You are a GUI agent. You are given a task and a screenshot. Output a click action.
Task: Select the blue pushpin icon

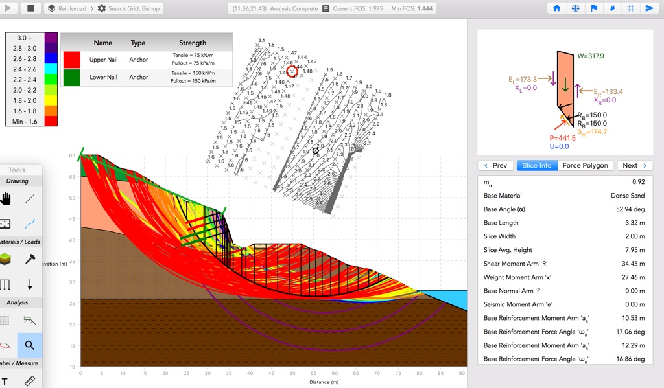pyautogui.click(x=612, y=8)
